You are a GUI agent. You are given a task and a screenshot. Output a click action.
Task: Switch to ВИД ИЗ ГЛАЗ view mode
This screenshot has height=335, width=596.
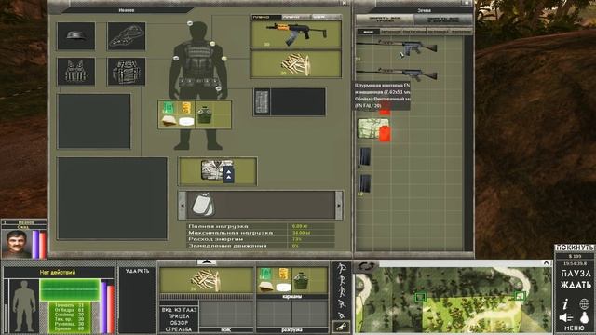179,310
